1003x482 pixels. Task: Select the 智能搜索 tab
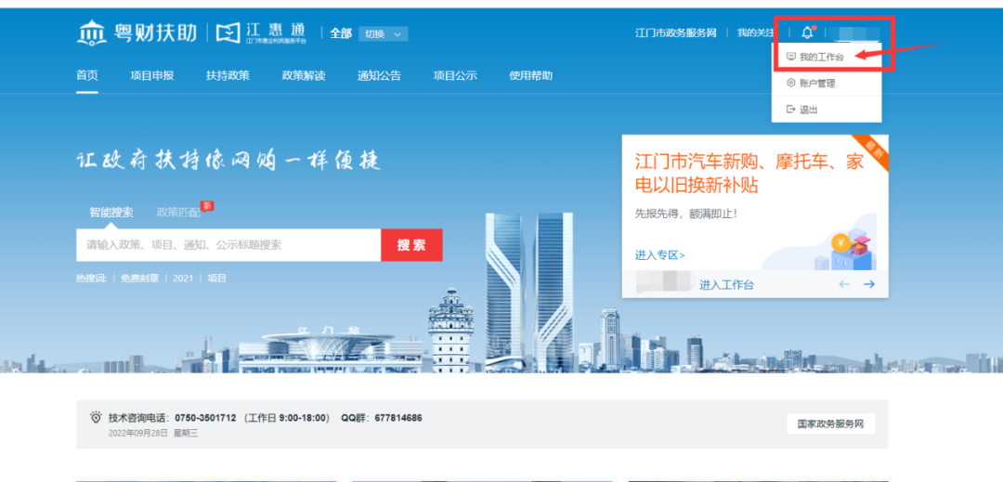click(111, 212)
